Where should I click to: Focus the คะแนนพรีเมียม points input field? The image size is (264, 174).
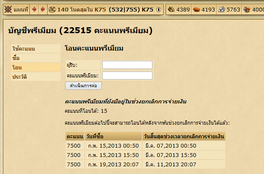(127, 76)
